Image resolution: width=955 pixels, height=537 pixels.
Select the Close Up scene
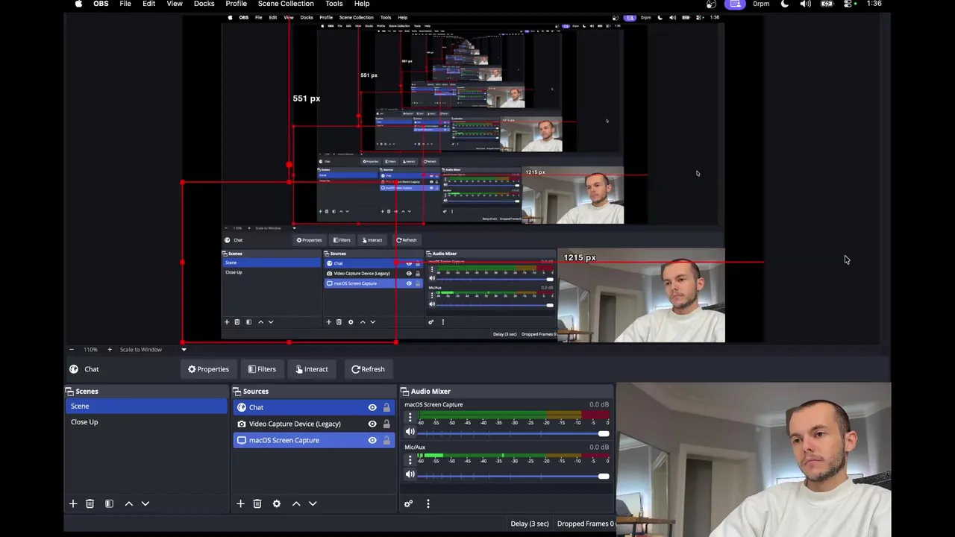pos(146,422)
